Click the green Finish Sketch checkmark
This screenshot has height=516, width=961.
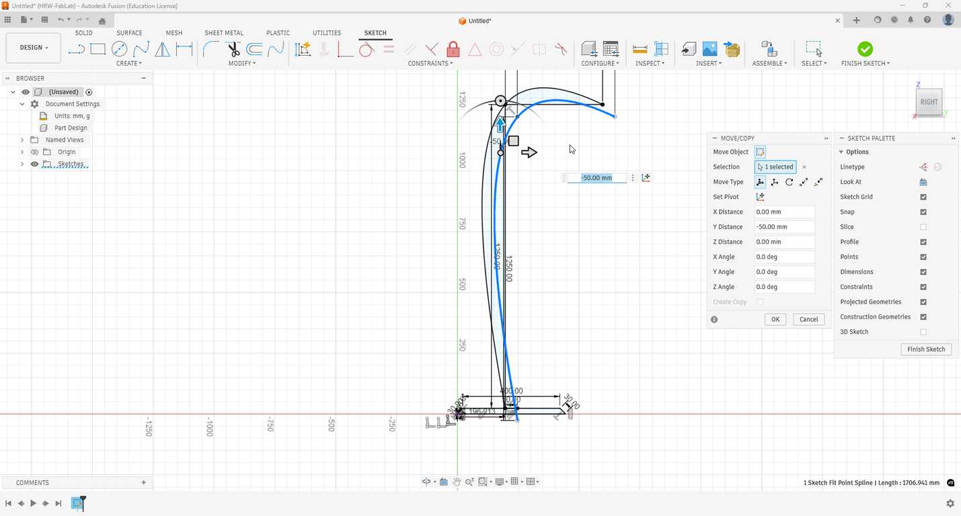pos(865,49)
